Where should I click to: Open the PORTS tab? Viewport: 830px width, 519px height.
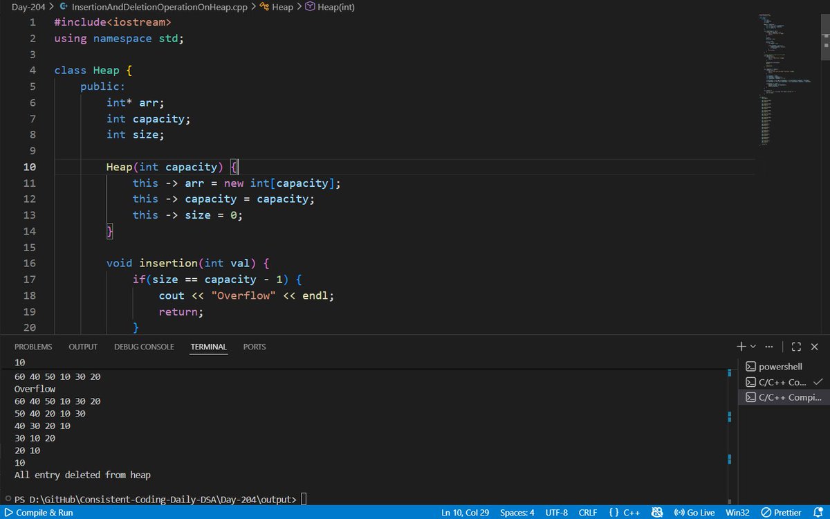(x=255, y=347)
